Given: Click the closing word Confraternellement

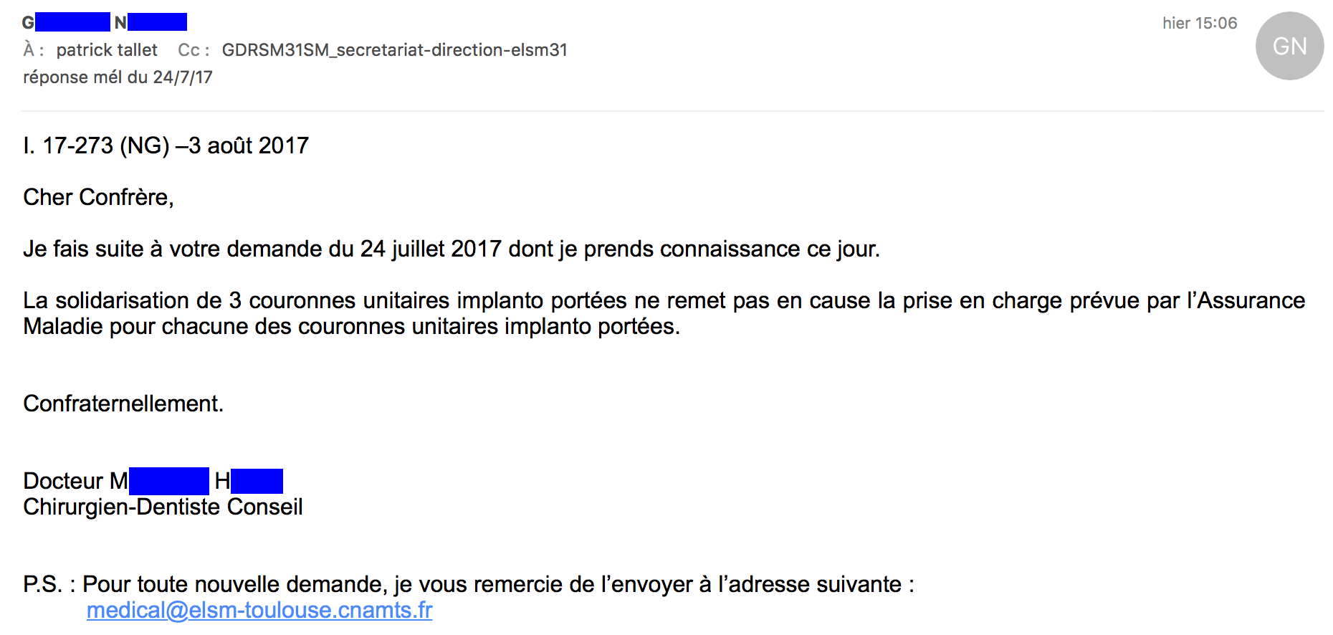Looking at the screenshot, I should [123, 404].
